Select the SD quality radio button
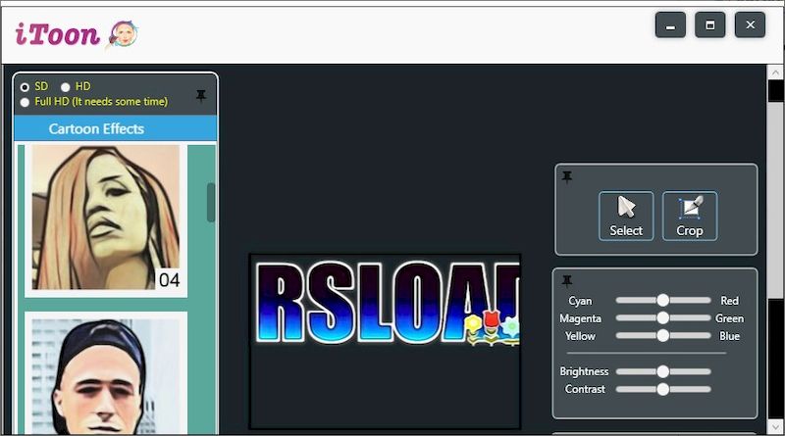 point(25,87)
